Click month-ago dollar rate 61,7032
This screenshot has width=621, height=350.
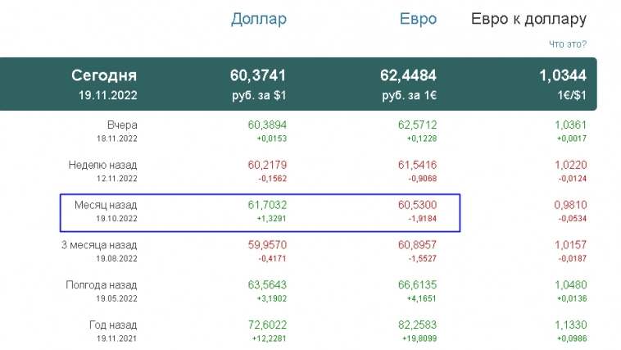267,205
